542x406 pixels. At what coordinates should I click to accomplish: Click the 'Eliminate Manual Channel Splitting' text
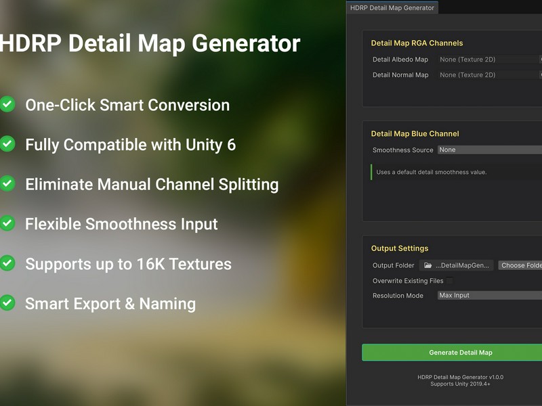pyautogui.click(x=152, y=184)
